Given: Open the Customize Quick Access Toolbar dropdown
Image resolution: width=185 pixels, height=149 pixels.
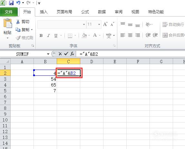Looking at the screenshot, I should [x=39, y=3].
